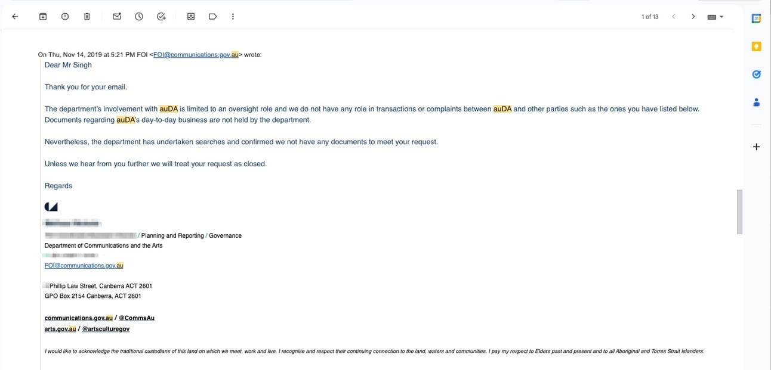Open the input tools keyboard dropdown
771x370 pixels.
click(x=715, y=17)
